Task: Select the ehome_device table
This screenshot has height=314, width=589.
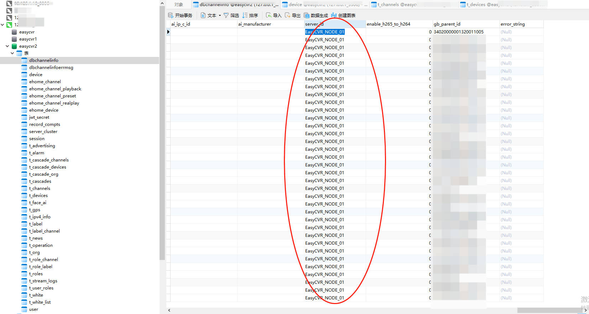Action: [x=44, y=110]
